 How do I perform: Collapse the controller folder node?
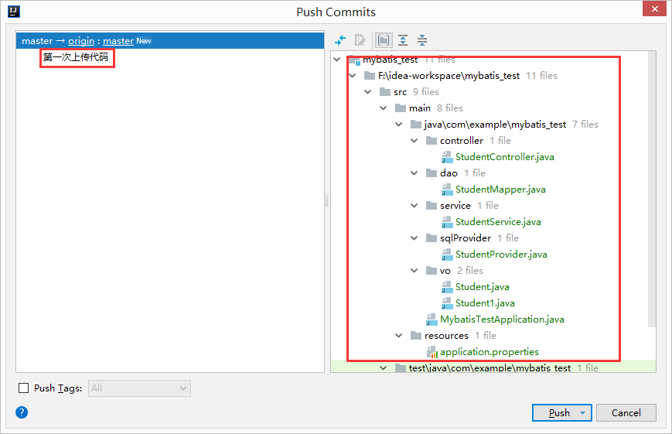pos(414,141)
